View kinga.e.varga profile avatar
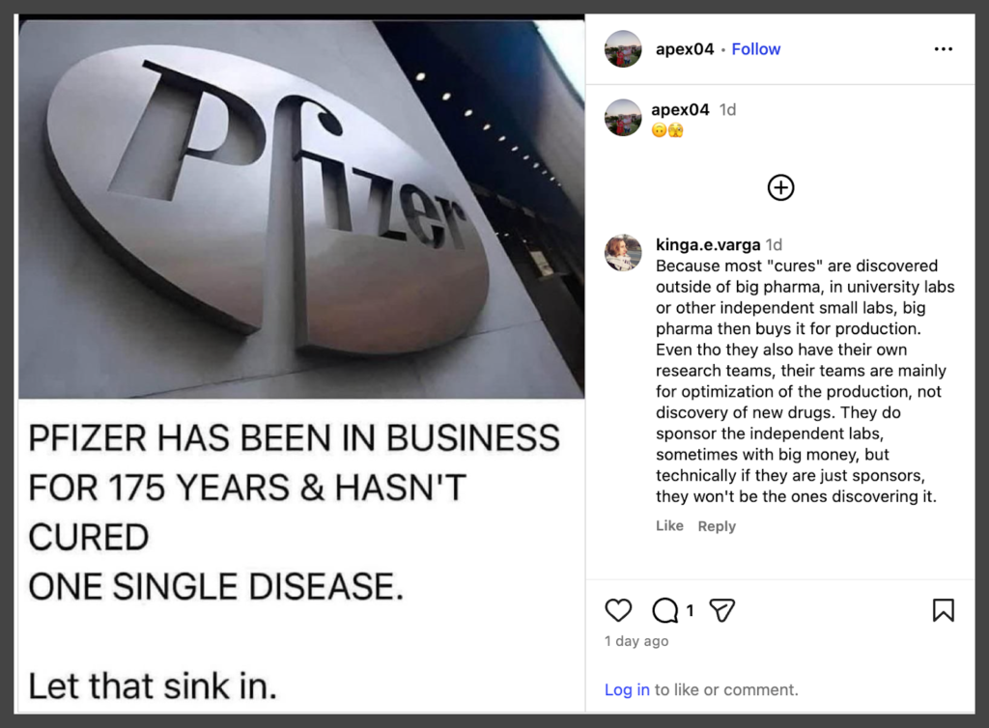Viewport: 989px width, 728px height. tap(623, 253)
